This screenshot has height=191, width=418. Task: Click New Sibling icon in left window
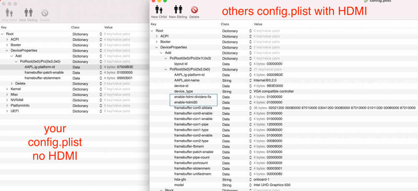[28, 13]
